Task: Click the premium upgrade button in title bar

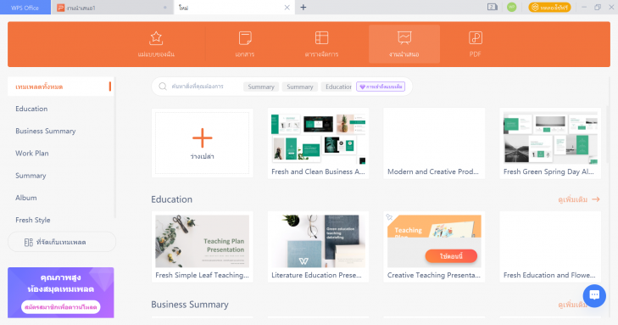Action: pos(549,7)
